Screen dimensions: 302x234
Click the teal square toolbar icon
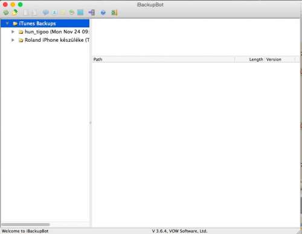[x=80, y=13]
